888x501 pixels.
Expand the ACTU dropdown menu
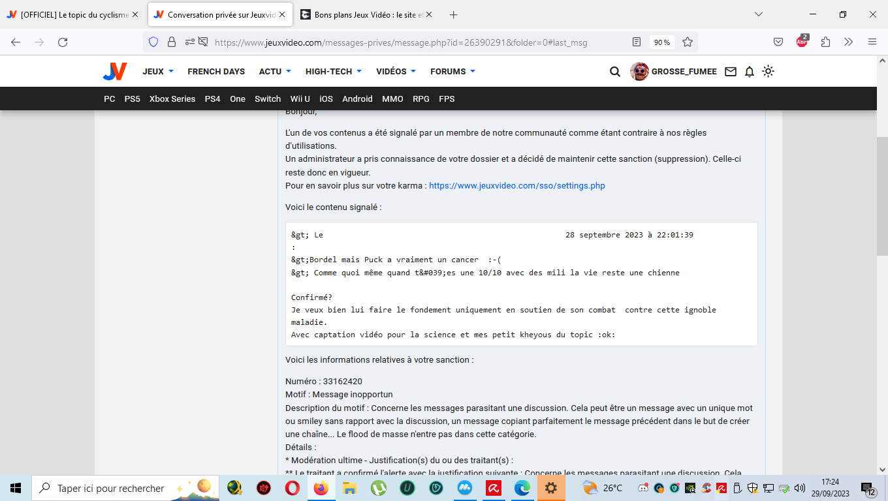(x=275, y=72)
